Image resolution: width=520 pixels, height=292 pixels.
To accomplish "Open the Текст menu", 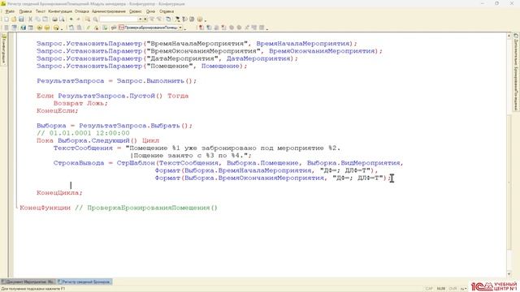I will (40, 11).
